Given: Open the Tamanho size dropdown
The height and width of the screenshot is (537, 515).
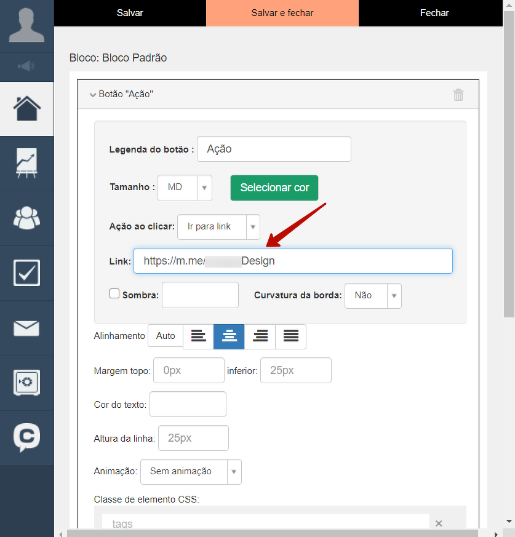Looking at the screenshot, I should point(185,188).
